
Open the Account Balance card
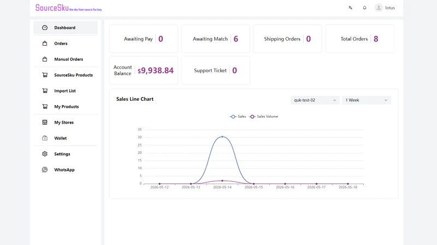click(144, 70)
